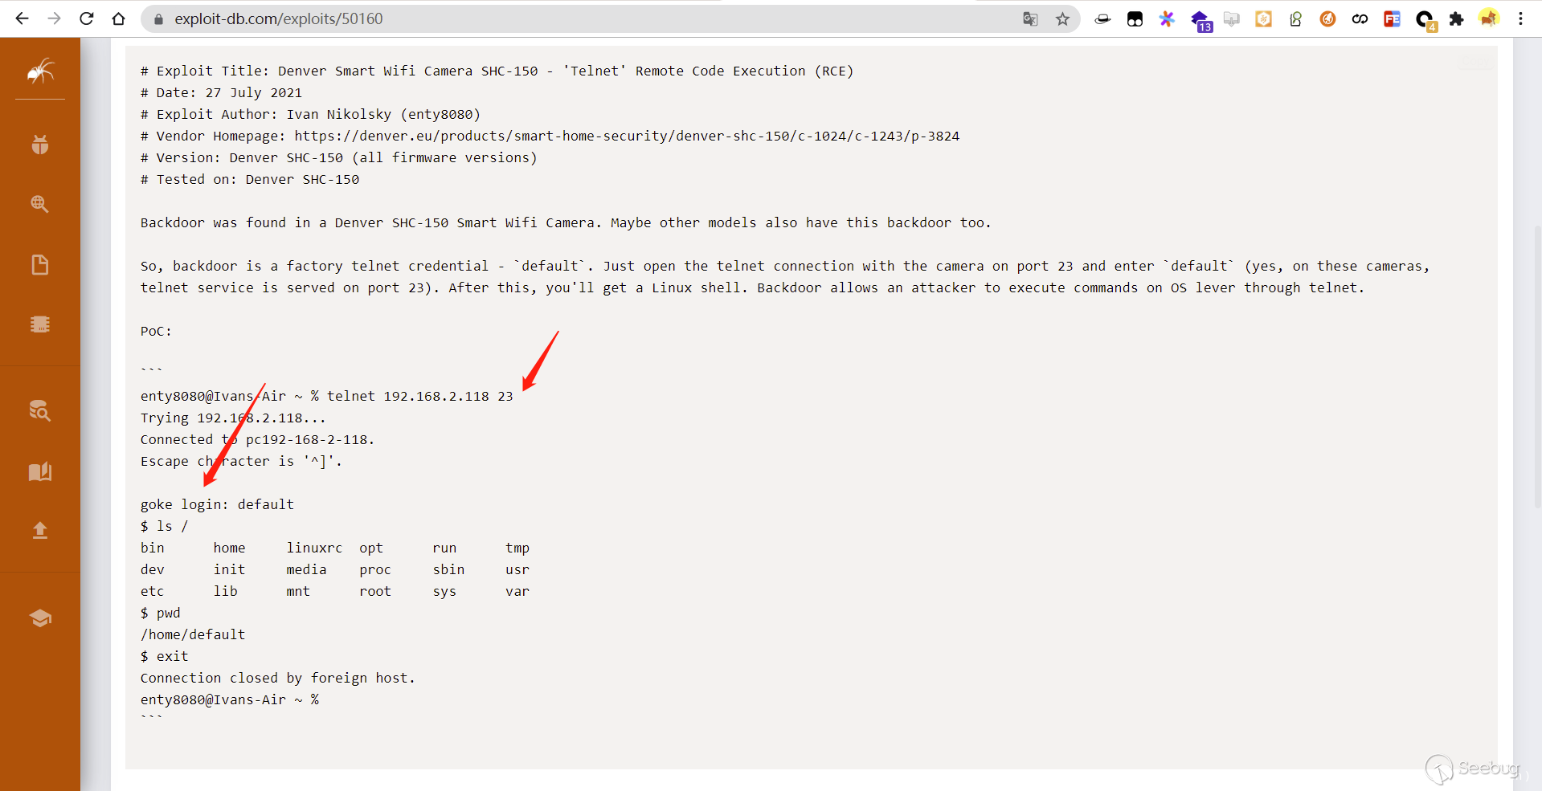
Task: Click the "# Exploit Title" line
Action: click(x=497, y=71)
